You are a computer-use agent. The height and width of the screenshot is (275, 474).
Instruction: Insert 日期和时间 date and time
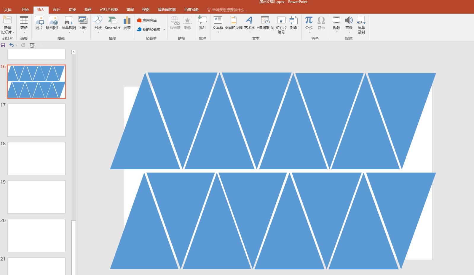pos(265,23)
